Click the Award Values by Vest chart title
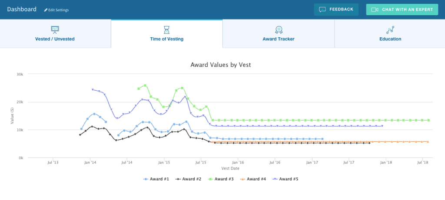 (x=220, y=65)
